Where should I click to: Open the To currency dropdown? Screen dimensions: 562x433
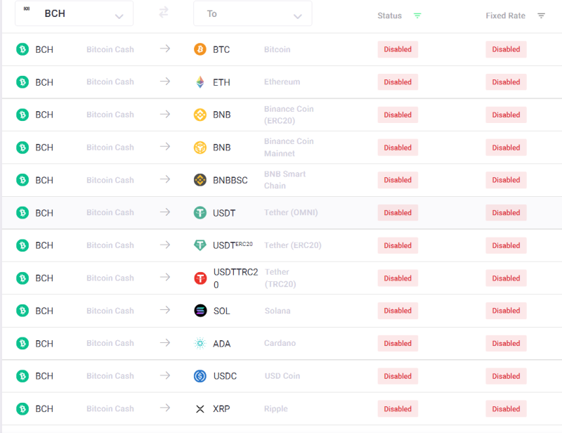253,13
